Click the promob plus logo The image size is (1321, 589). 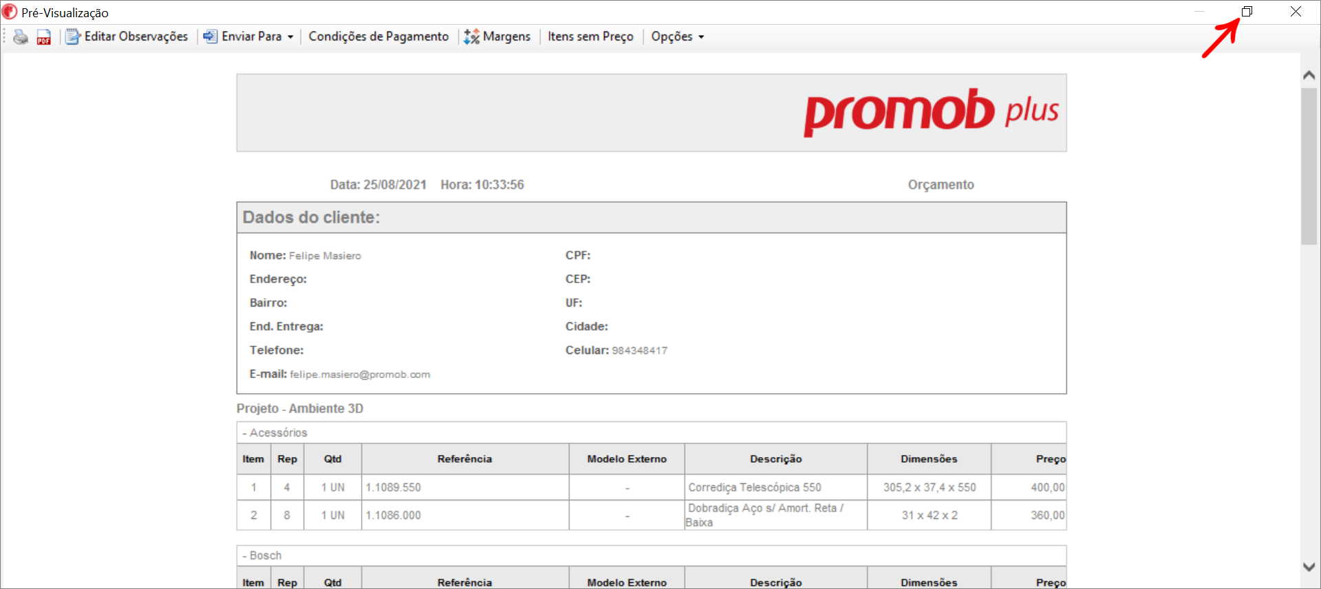931,112
